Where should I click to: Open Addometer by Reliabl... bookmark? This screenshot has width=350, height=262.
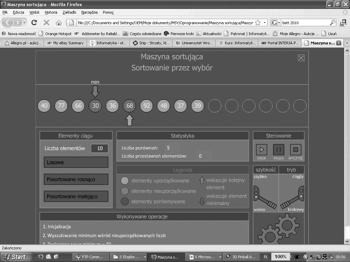(x=97, y=34)
